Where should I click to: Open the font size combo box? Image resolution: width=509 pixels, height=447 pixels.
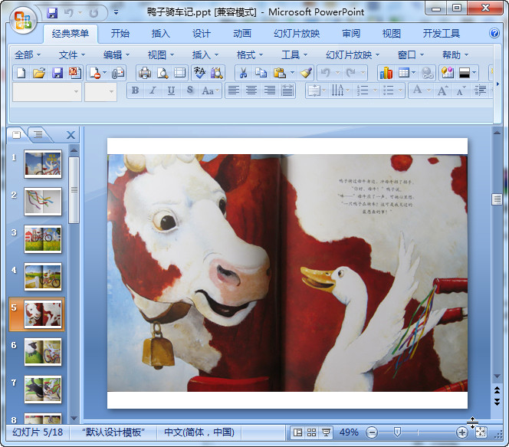(100, 92)
